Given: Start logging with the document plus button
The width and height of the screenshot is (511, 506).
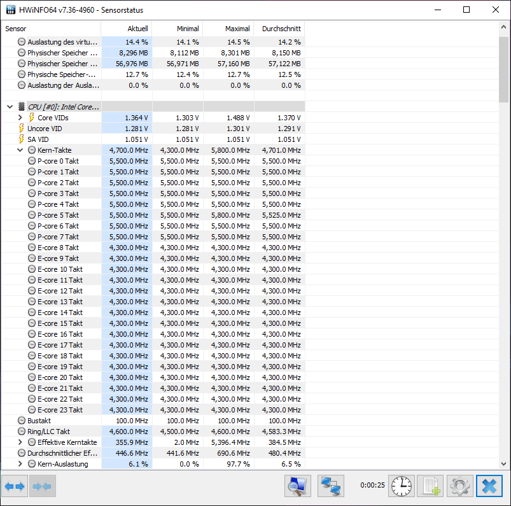Looking at the screenshot, I should [x=431, y=486].
